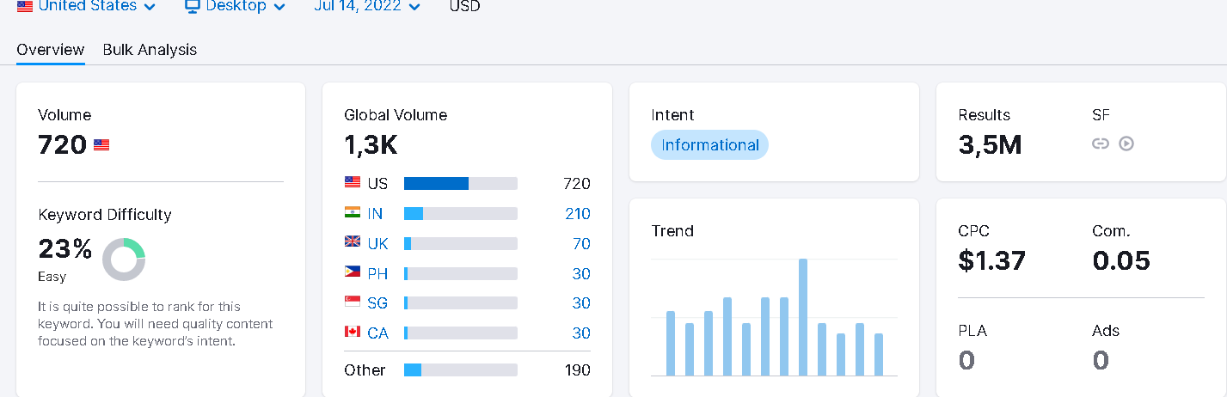Switch to the Overview tab

click(51, 50)
